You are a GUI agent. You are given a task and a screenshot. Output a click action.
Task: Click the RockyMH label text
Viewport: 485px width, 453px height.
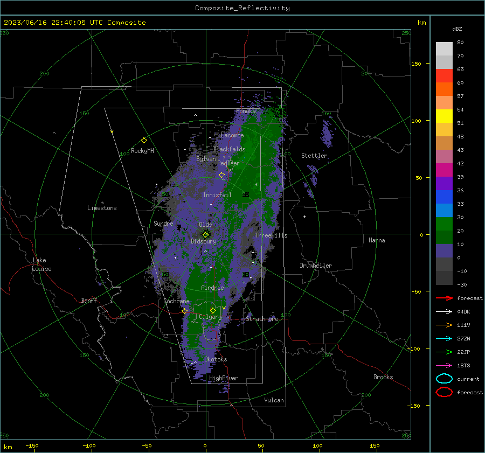pyautogui.click(x=142, y=151)
